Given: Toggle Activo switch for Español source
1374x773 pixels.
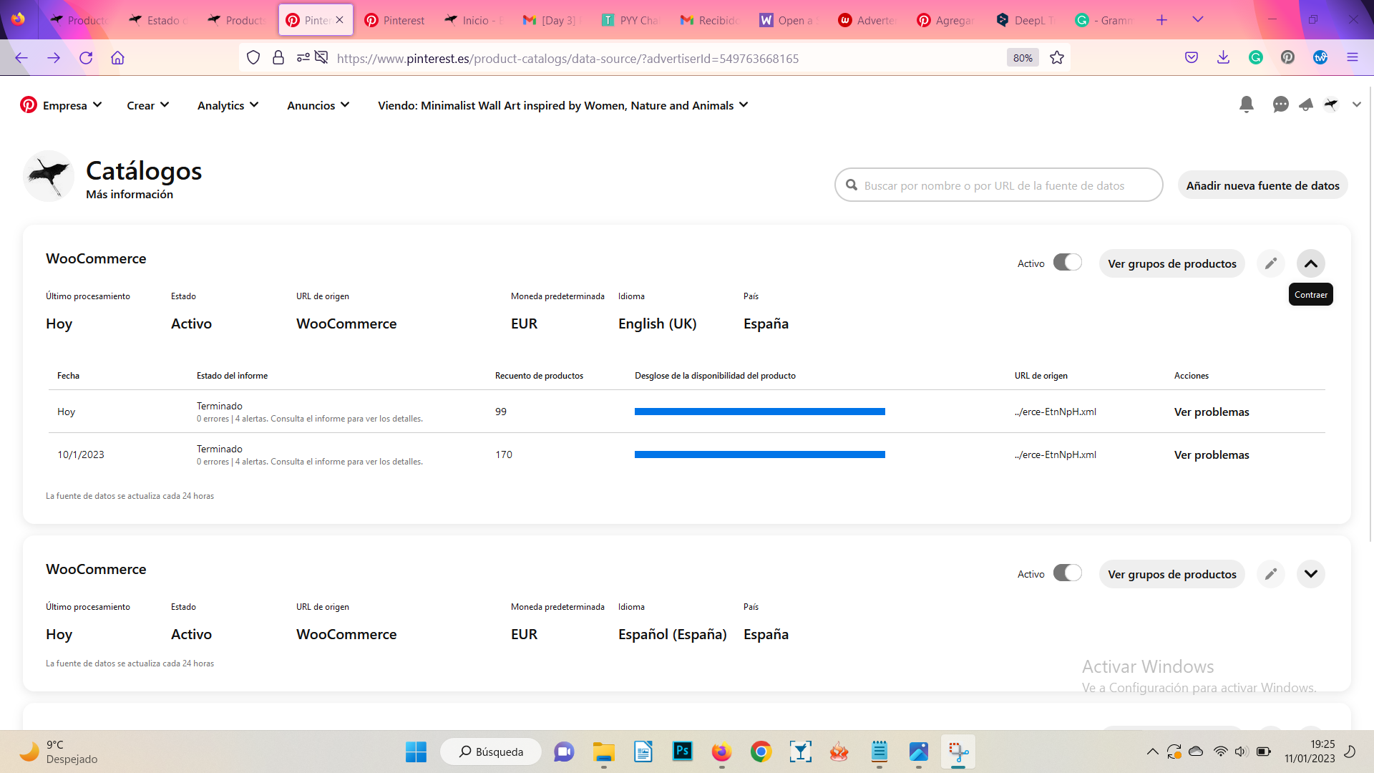Looking at the screenshot, I should point(1067,573).
